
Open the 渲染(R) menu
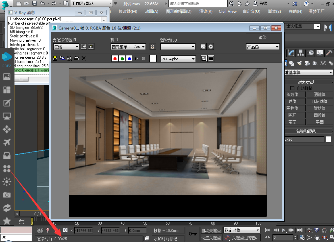point(206,11)
